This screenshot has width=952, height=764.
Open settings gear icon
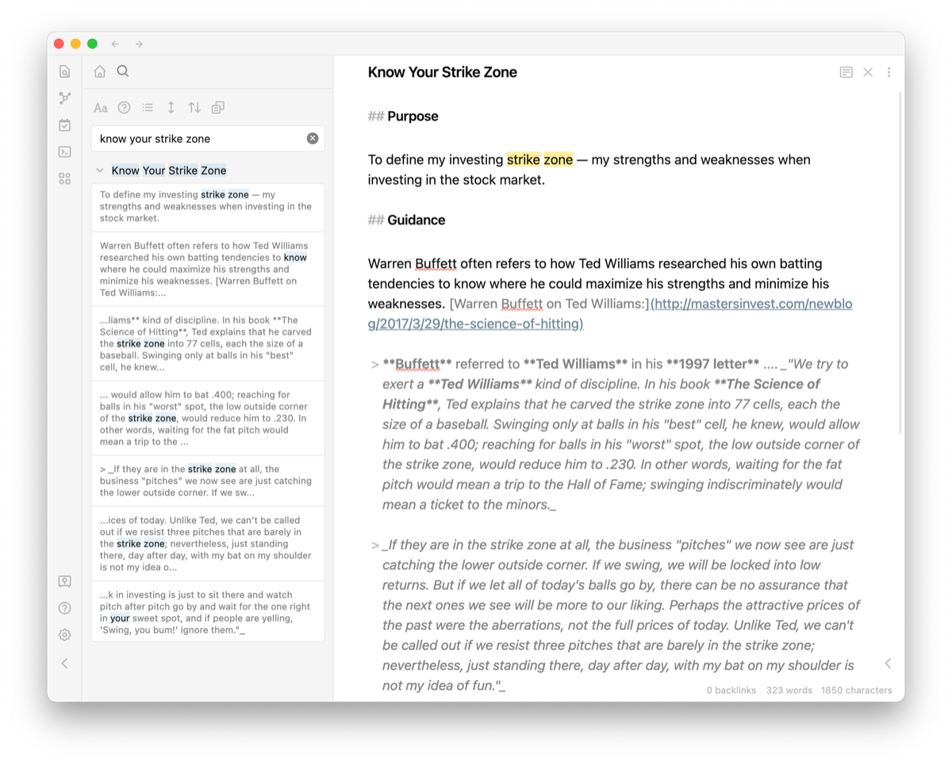65,635
